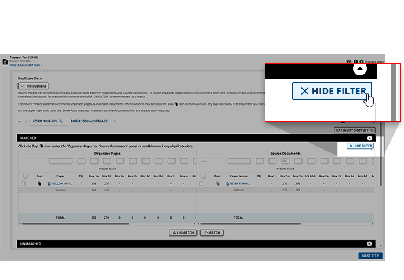Click right arrow of Organizer Pages horizontal scrollbar
Viewport: 404px width, 280px height.
click(x=194, y=224)
